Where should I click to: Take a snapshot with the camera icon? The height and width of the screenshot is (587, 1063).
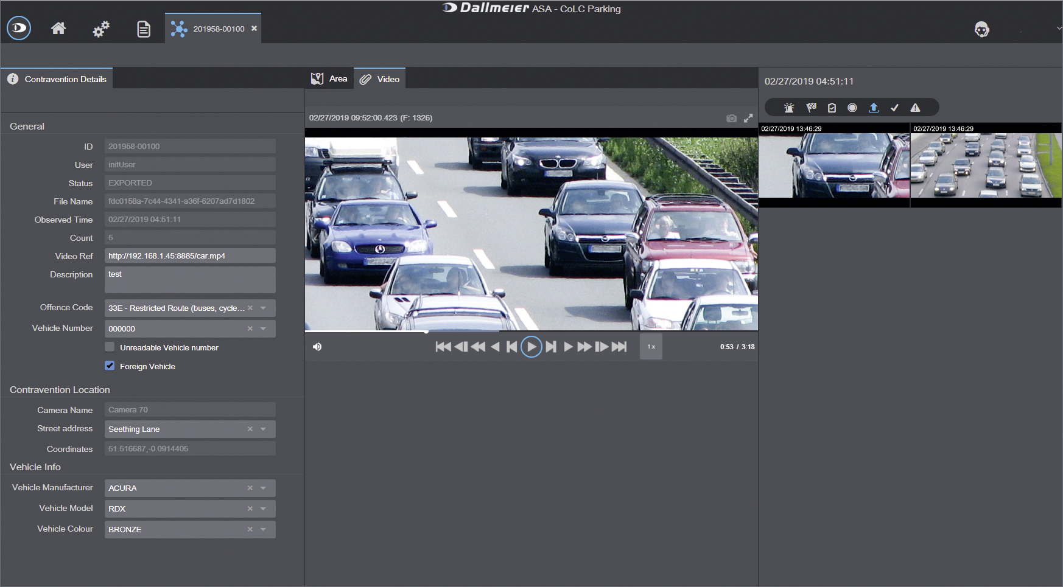point(731,118)
